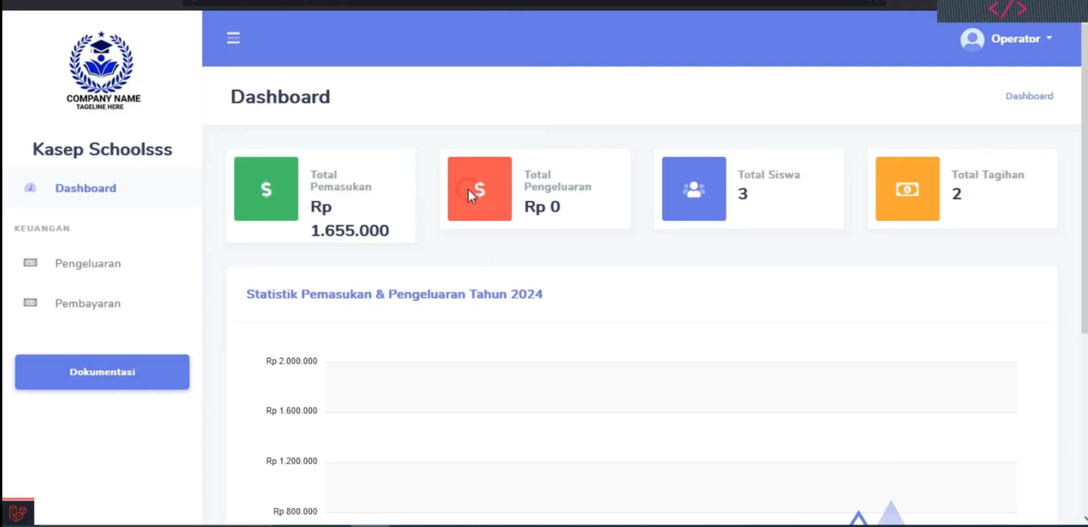Click the Pembayaran sidebar icon
1088x527 pixels.
(x=30, y=303)
